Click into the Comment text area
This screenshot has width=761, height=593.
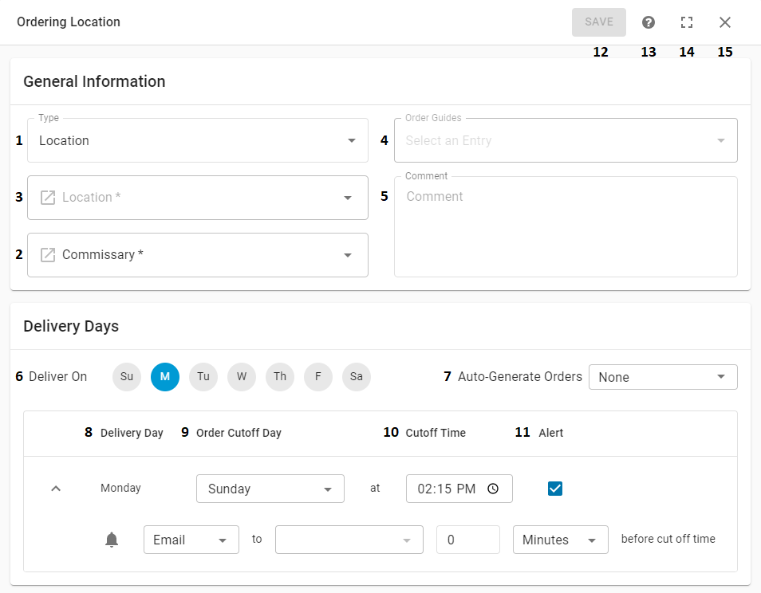(566, 227)
